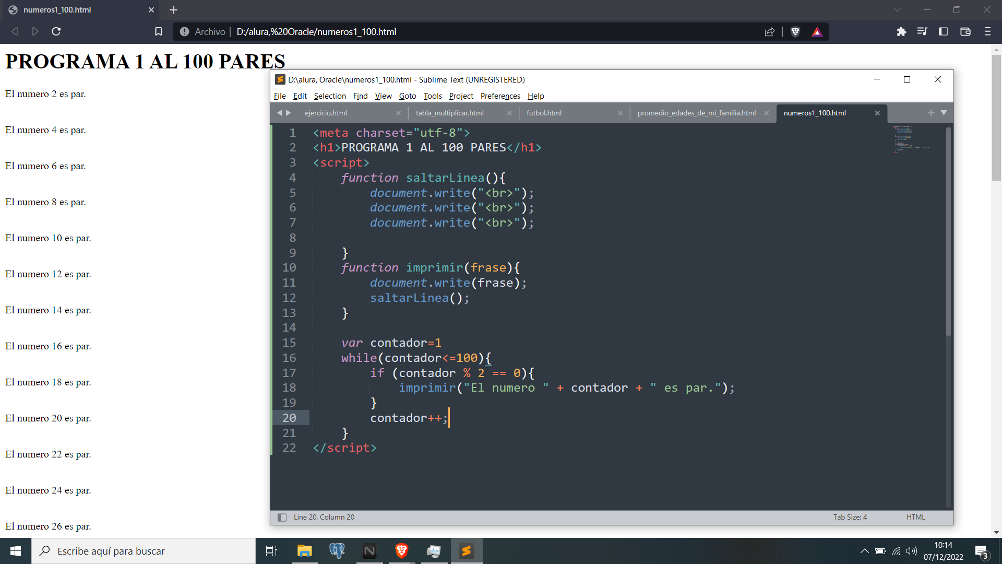1002x564 pixels.
Task: Open Task View from the taskbar
Action: tap(271, 551)
